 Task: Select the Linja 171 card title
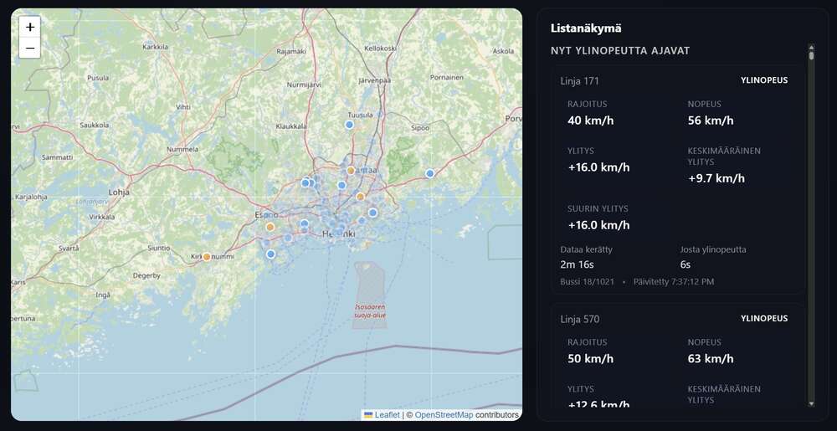pos(579,81)
